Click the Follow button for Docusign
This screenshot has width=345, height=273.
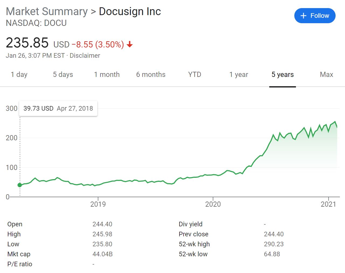(x=315, y=16)
